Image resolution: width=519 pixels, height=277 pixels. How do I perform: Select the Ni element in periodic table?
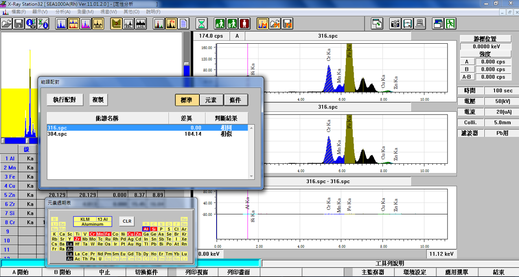click(x=123, y=234)
